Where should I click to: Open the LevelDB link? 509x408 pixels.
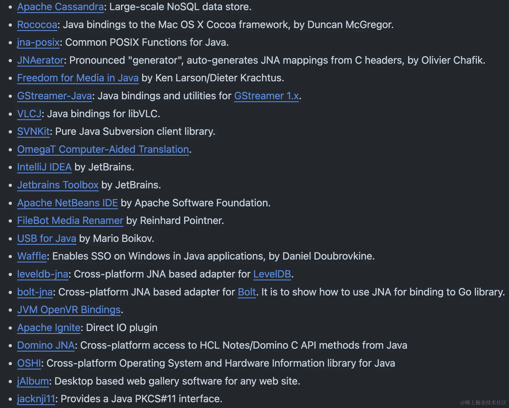(x=272, y=274)
